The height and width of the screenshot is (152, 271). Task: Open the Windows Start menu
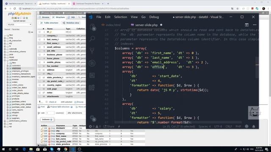click(x=3, y=149)
